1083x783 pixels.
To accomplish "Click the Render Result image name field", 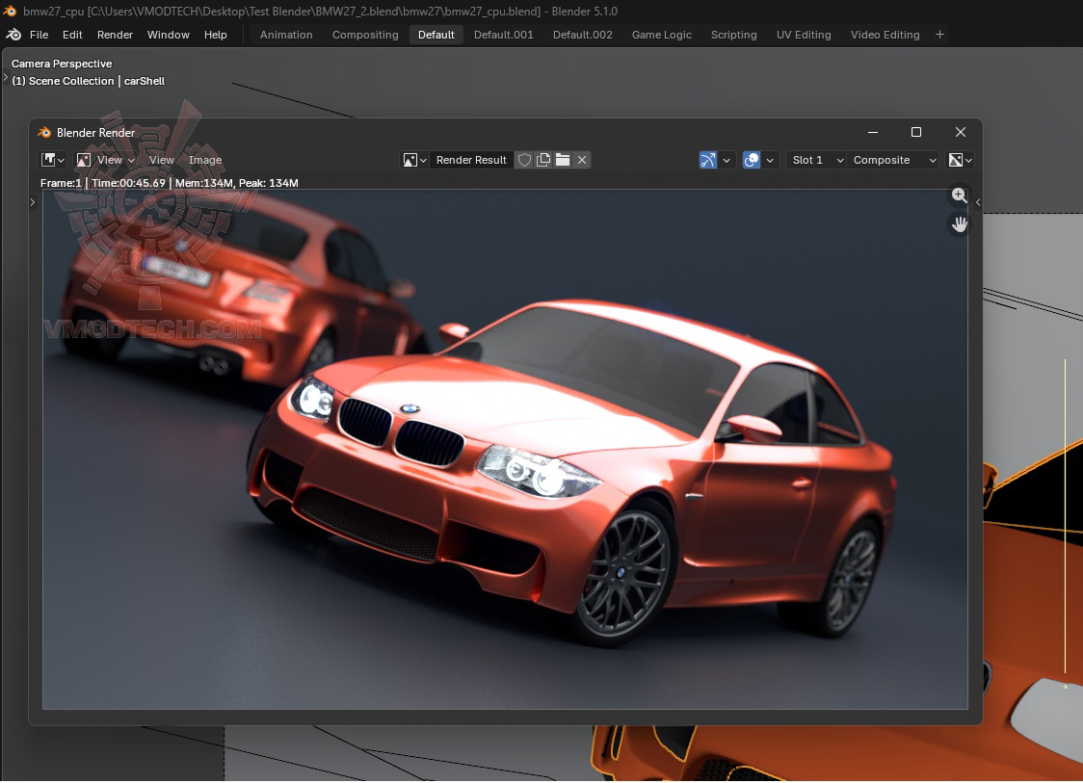I will (472, 160).
